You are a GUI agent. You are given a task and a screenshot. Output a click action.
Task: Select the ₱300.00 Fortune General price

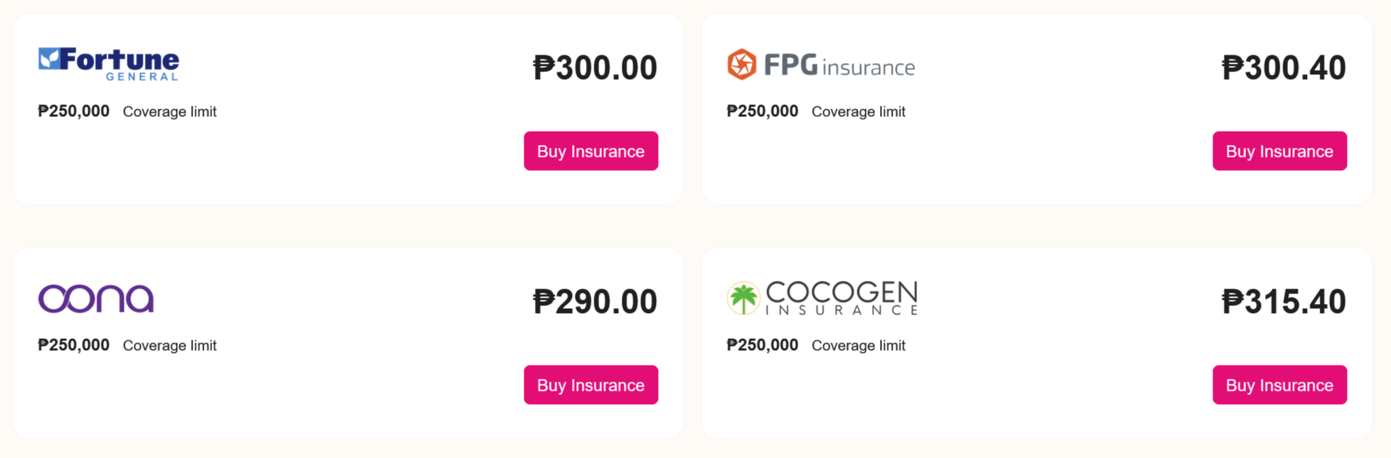594,68
